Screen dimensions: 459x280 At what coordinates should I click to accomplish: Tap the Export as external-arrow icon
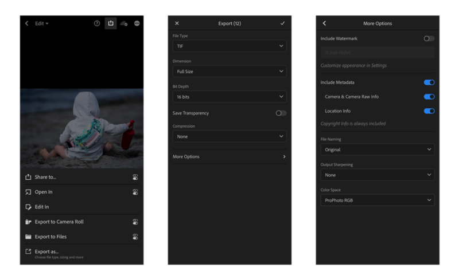point(28,251)
